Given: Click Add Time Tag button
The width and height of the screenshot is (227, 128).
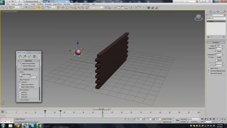Looking at the screenshot, I should pyautogui.click(x=167, y=122).
